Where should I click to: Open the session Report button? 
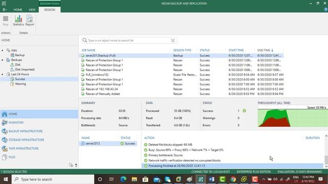(30, 20)
